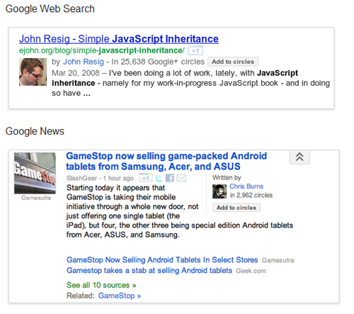The height and width of the screenshot is (314, 354).
Task: Open Gamestop takes a stab at selling Android tablets
Action: (x=149, y=271)
